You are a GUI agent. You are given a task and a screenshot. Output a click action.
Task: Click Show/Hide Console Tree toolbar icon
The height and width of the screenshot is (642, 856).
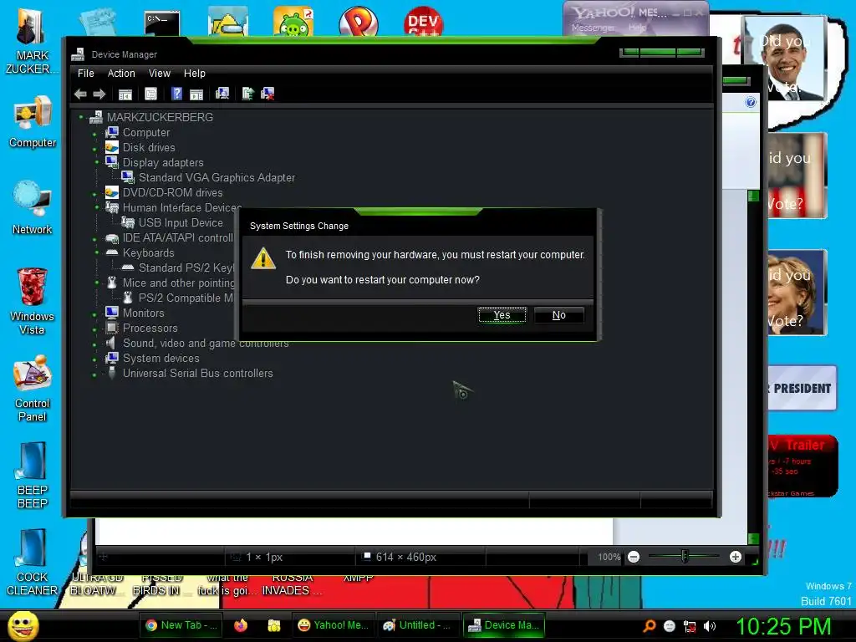coord(125,94)
